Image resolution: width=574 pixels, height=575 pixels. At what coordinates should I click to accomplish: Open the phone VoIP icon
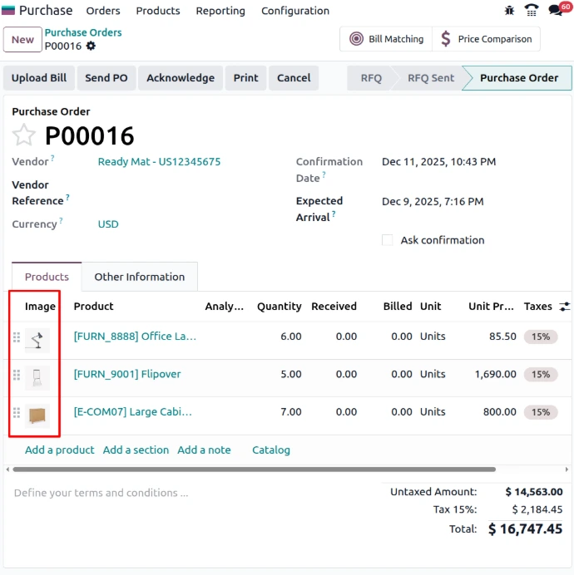click(532, 11)
